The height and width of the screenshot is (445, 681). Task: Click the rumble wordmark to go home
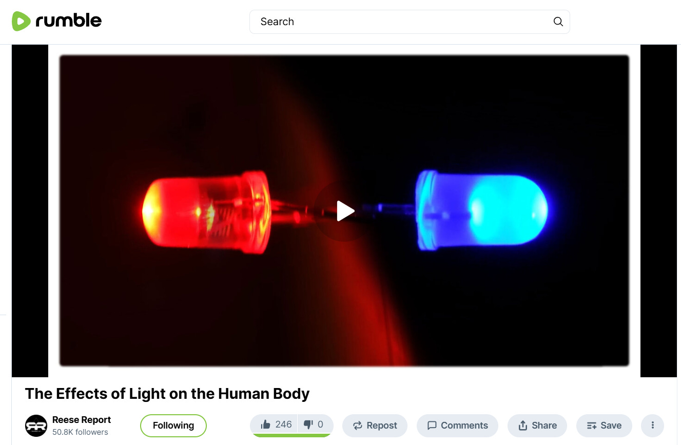click(x=68, y=21)
